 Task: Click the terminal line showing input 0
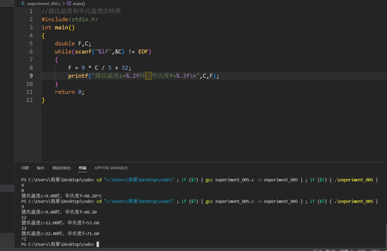coord(23,190)
